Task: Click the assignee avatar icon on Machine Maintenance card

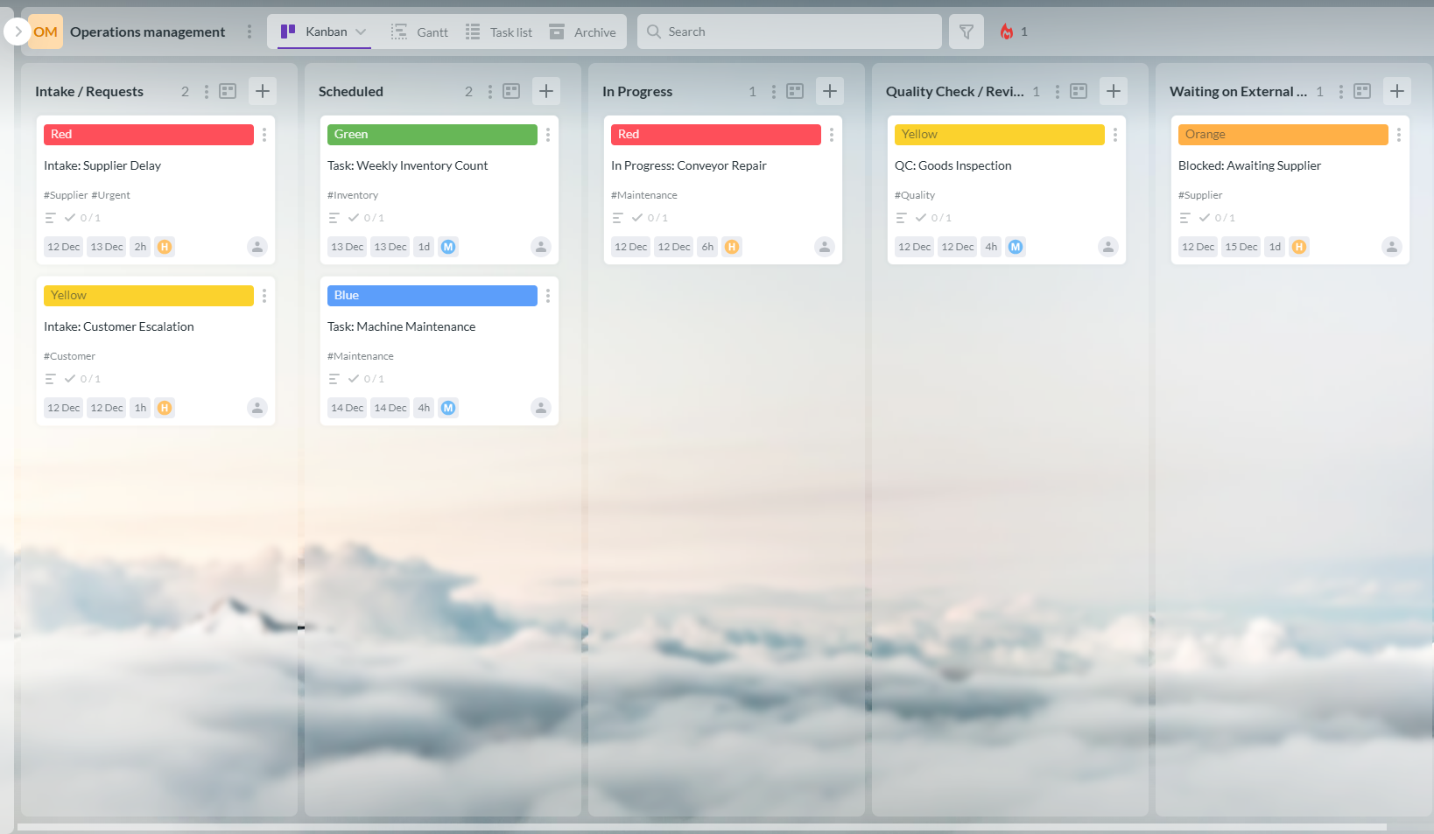Action: 540,407
